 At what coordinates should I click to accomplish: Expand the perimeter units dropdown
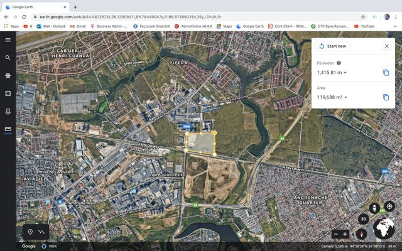coord(345,73)
